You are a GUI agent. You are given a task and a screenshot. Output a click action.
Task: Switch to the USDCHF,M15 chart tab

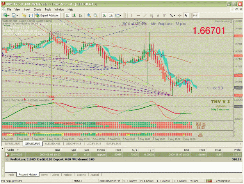(74, 144)
